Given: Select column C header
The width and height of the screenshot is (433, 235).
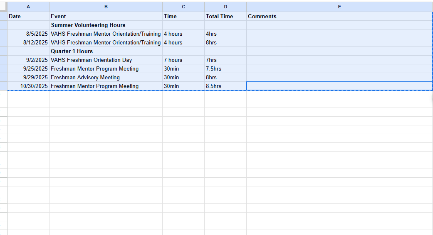Looking at the screenshot, I should pyautogui.click(x=183, y=7).
